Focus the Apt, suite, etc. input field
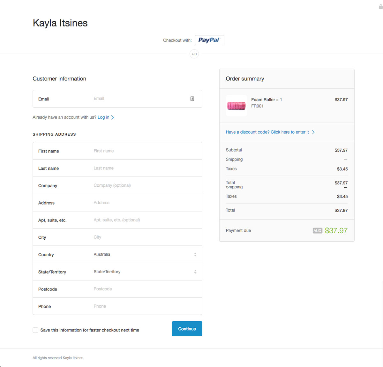This screenshot has width=383, height=367. (x=117, y=220)
